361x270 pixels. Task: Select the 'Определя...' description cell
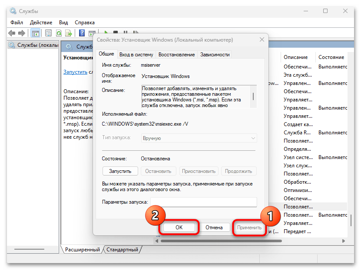click(x=297, y=149)
